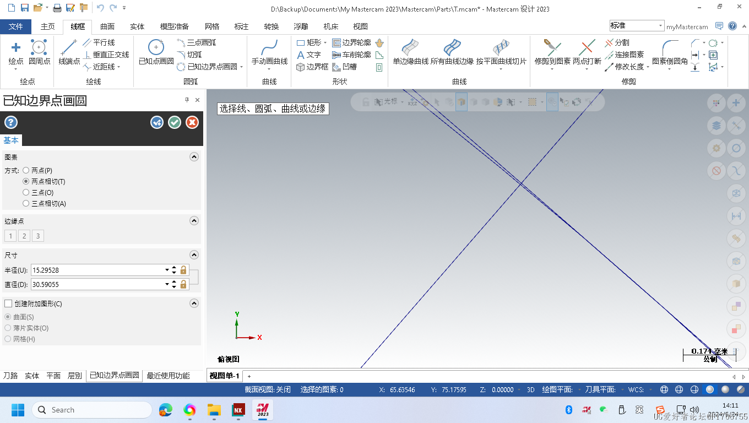Viewport: 749px width, 423px height.
Task: Select the 圆周点 tool
Action: click(x=39, y=53)
